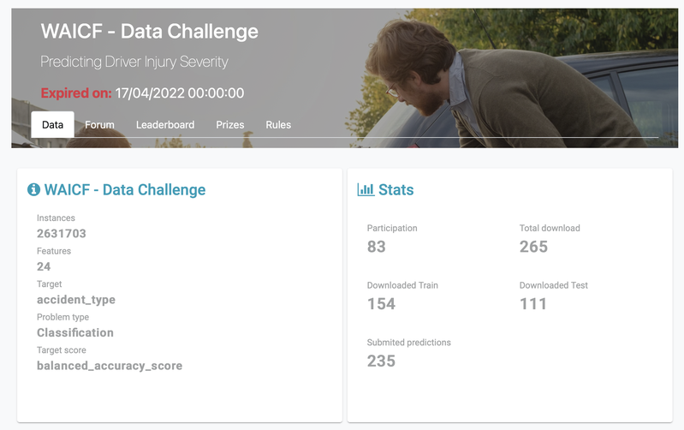Click the Target label

pos(50,284)
